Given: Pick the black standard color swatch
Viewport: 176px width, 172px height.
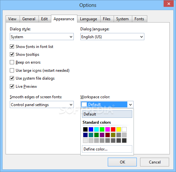Looking at the screenshot, I should coord(85,129).
